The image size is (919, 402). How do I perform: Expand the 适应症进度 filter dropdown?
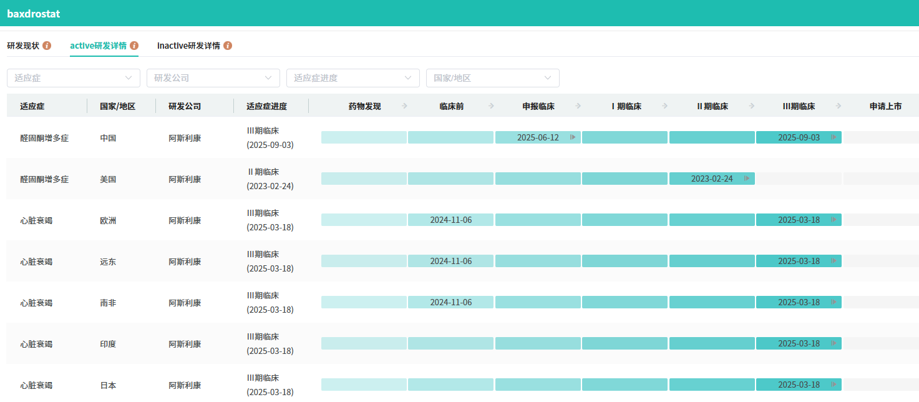coord(353,78)
